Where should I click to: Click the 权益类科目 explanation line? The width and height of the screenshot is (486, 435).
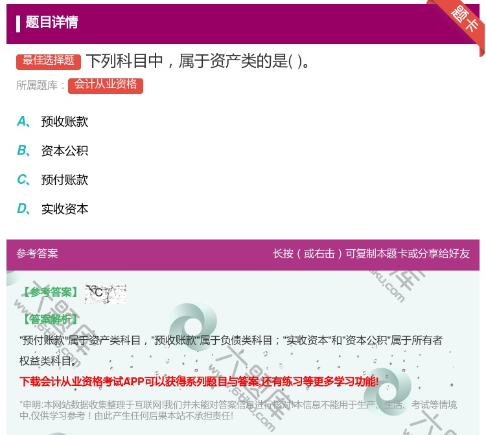point(48,361)
